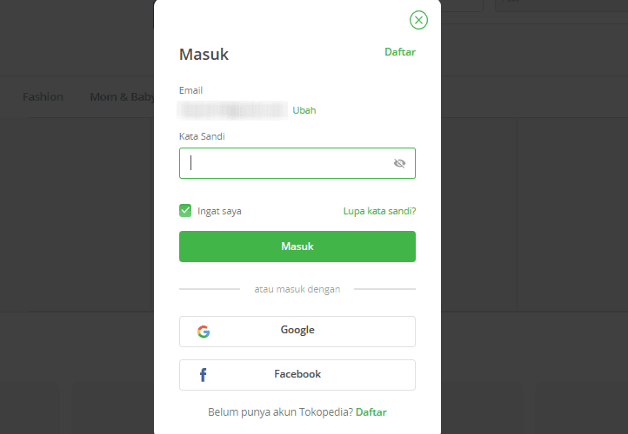Select the Fashion category tab
This screenshot has height=434, width=628.
click(x=43, y=96)
